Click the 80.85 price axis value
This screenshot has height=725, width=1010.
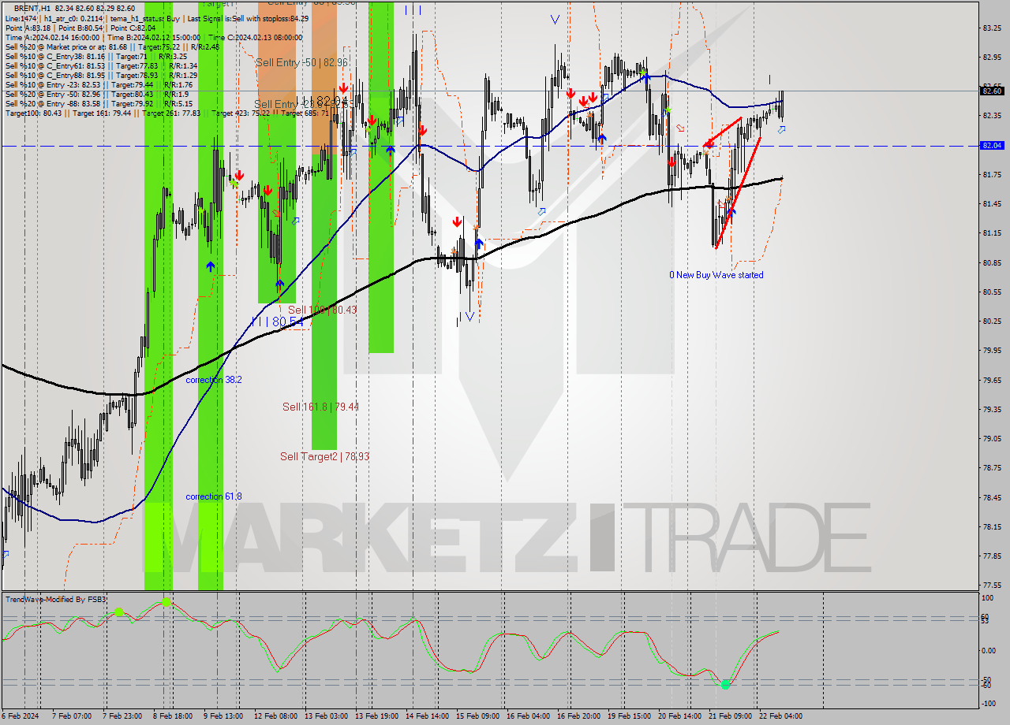993,262
